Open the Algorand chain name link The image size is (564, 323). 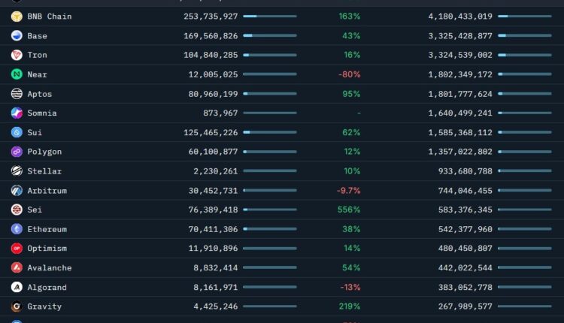tap(47, 287)
